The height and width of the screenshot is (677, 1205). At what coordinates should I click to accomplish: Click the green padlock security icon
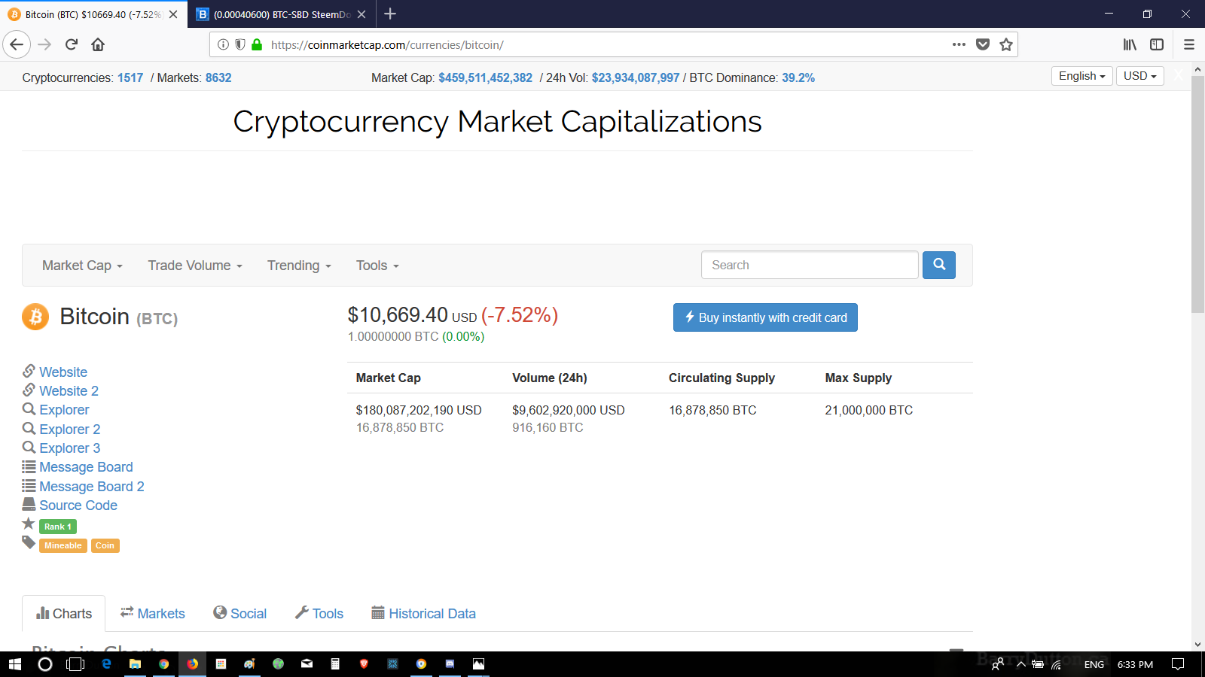tap(257, 44)
